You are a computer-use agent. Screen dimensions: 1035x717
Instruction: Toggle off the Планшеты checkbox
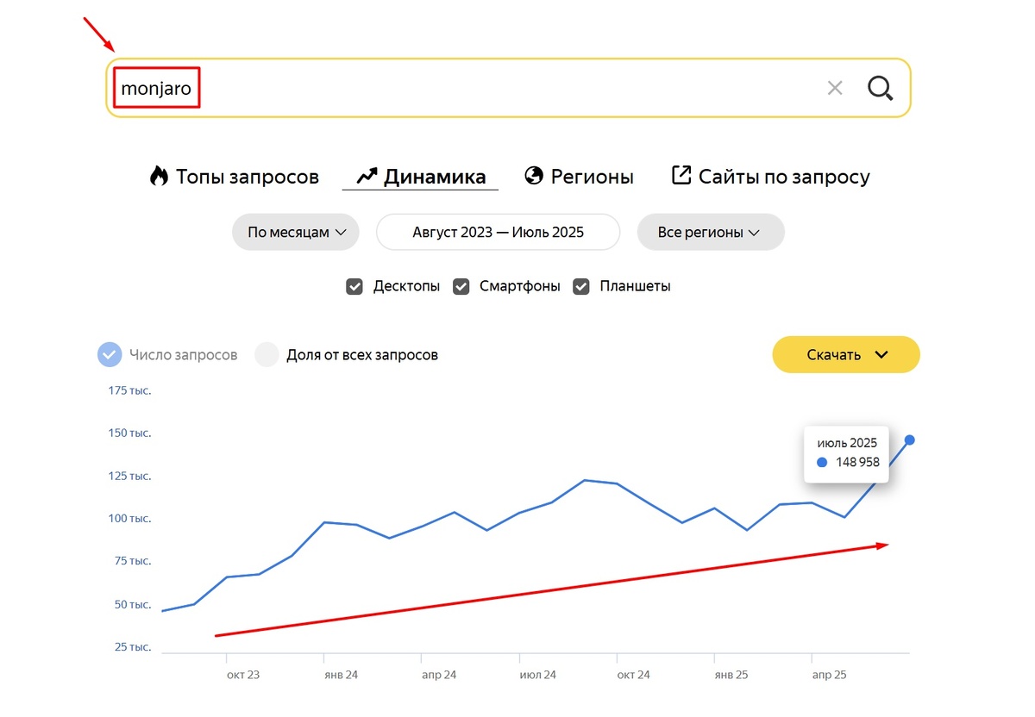click(x=580, y=285)
